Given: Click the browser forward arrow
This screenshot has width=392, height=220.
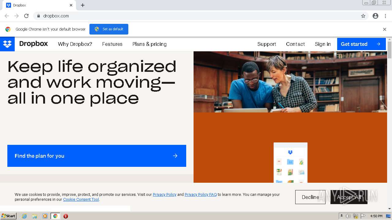Looking at the screenshot, I should tap(17, 16).
